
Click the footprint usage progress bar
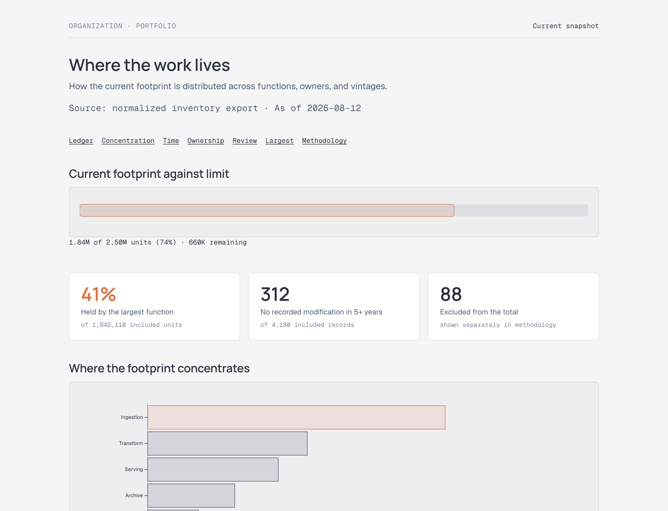[334, 210]
